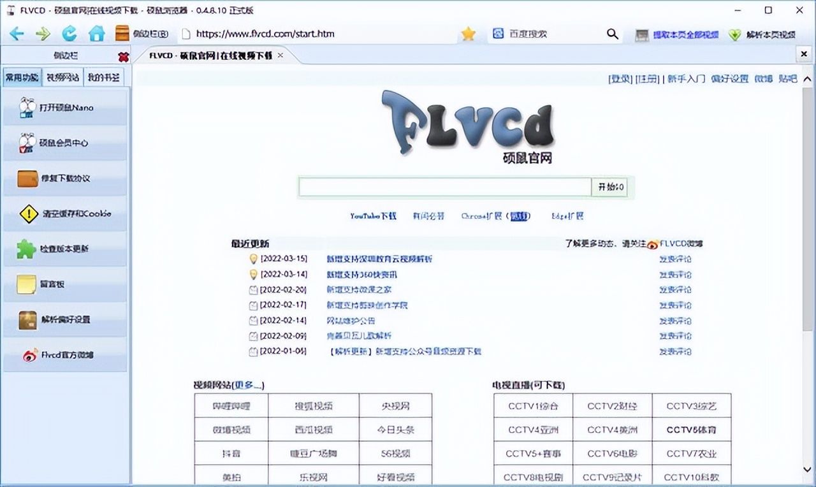Collapse the page header with the up arrow

point(806,78)
